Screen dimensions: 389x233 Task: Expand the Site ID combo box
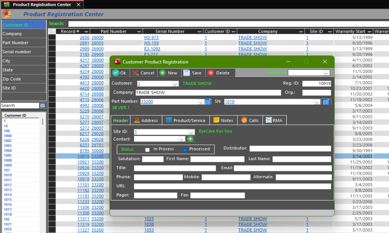(191, 132)
